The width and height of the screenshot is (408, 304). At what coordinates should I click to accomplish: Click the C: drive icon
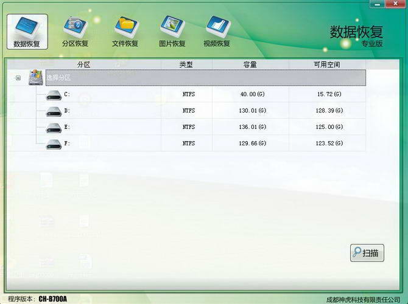(x=53, y=95)
